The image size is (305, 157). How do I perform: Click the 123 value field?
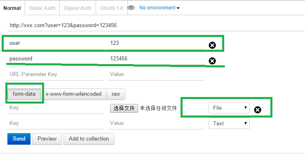point(156,43)
